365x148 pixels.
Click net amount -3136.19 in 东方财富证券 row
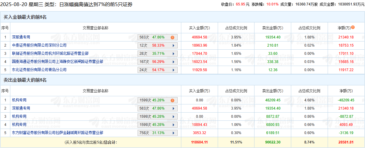click(x=346, y=133)
